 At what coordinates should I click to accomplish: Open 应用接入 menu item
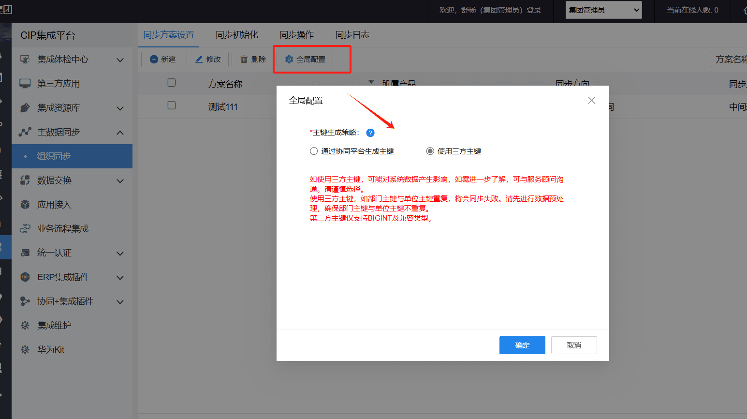[72, 205]
